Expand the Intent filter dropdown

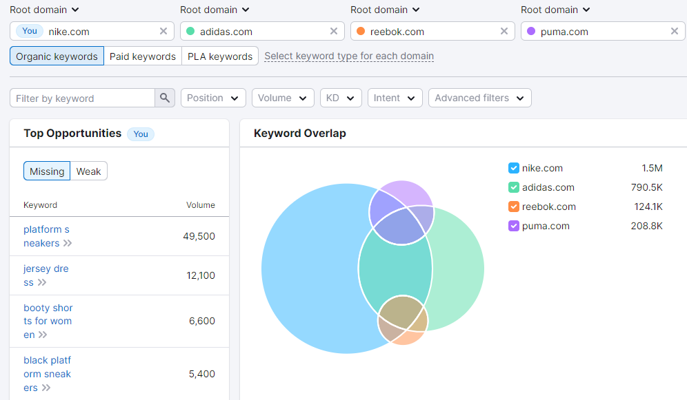[395, 98]
